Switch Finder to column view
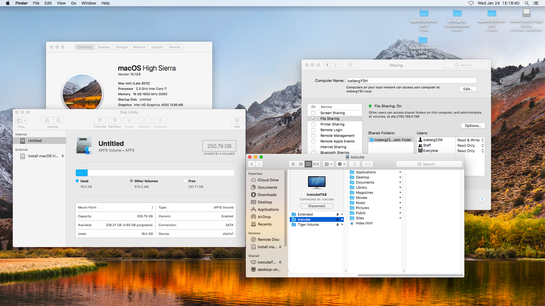Image resolution: width=545 pixels, height=306 pixels. 308,164
